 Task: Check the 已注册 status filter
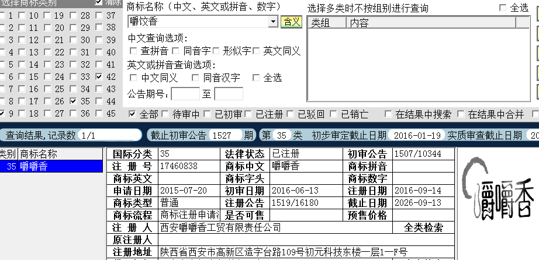pos(248,114)
